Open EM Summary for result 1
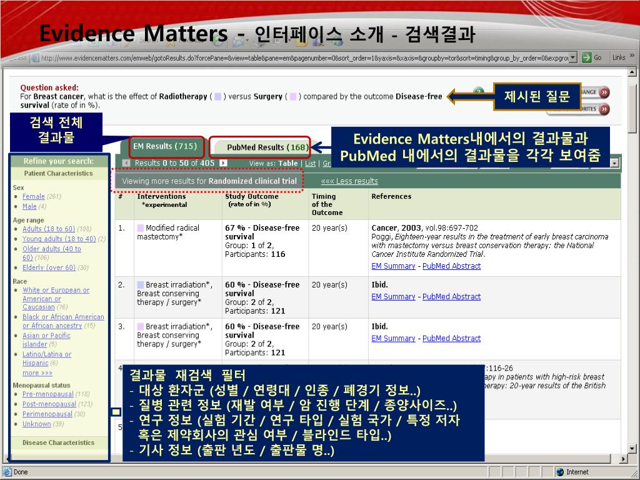The width and height of the screenshot is (640, 480). [x=393, y=266]
